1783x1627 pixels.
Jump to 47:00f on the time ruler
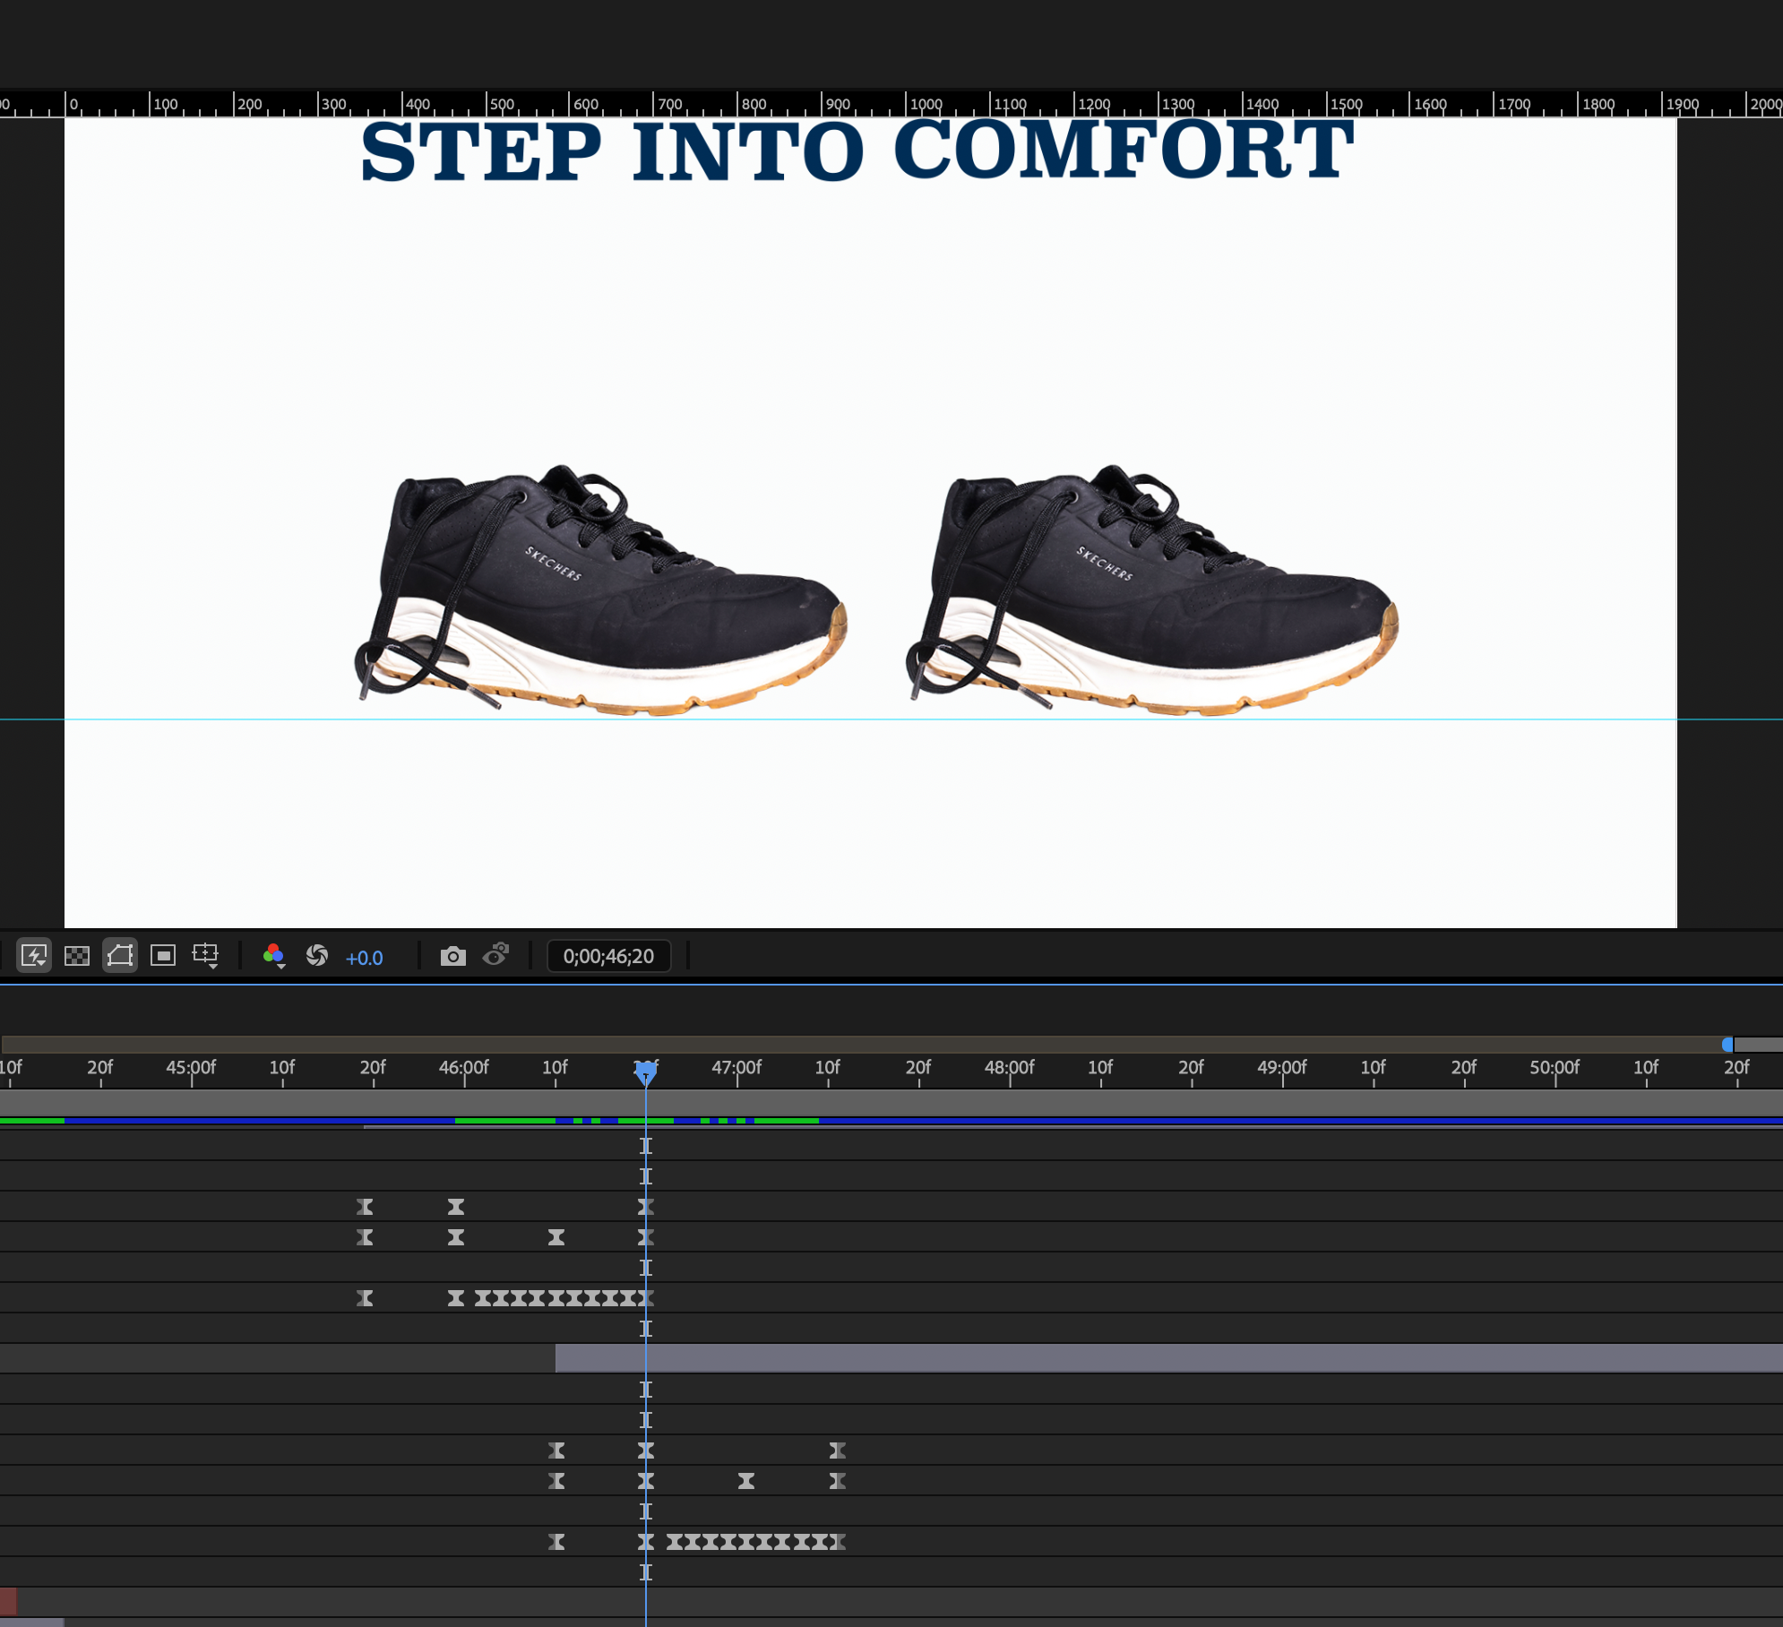736,1067
